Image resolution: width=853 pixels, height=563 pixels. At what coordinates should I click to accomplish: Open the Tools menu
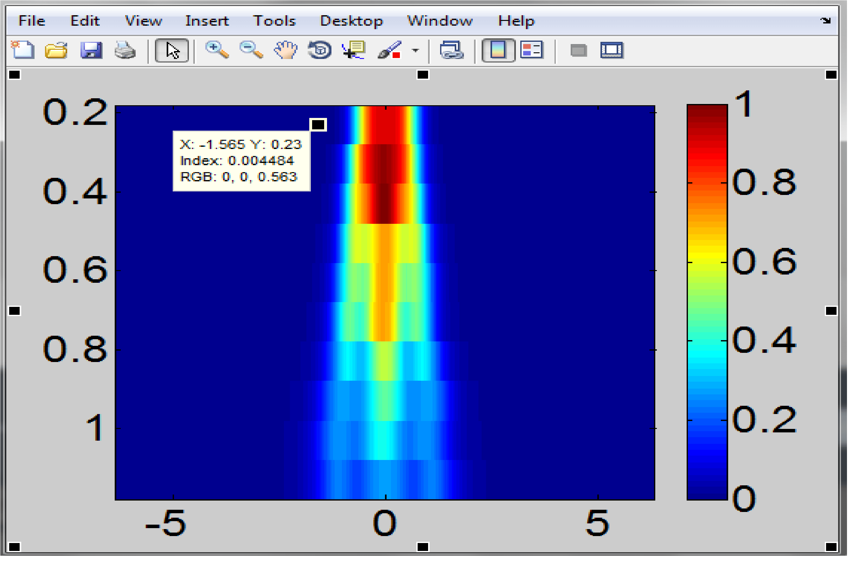point(274,21)
